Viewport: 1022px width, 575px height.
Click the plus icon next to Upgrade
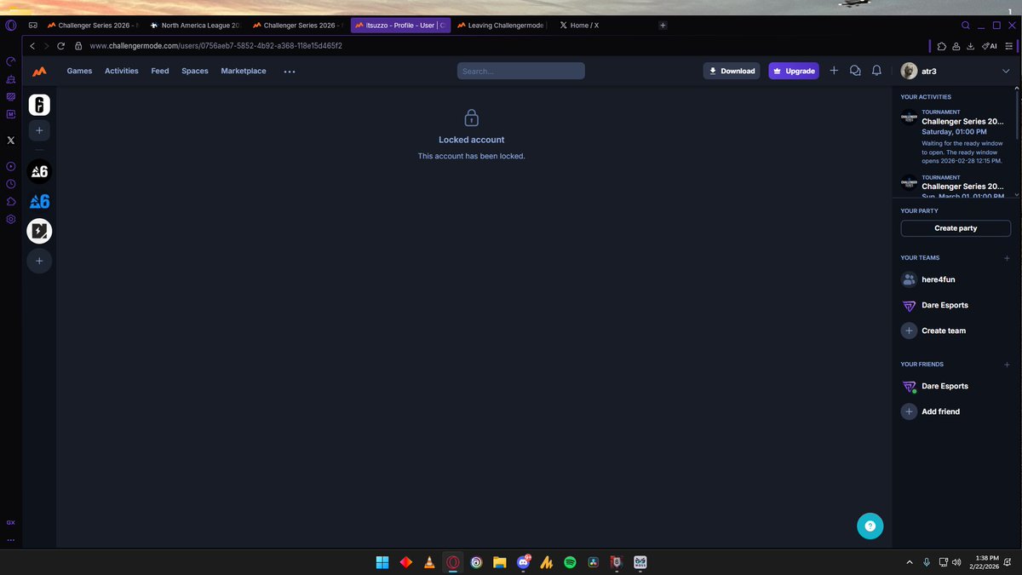(x=834, y=71)
